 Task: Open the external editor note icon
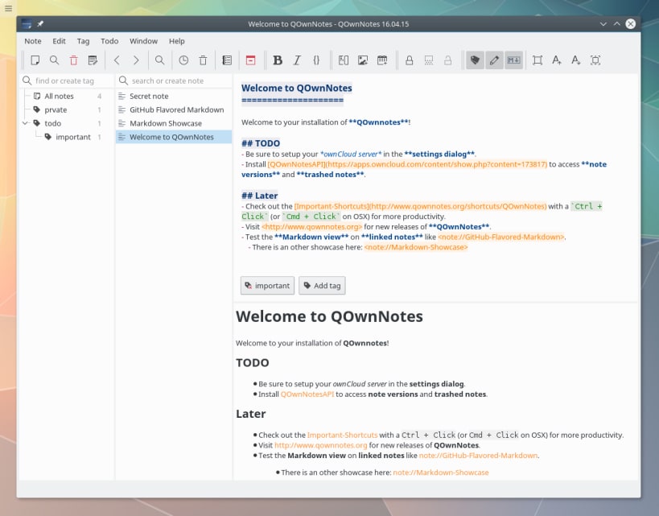pyautogui.click(x=93, y=60)
